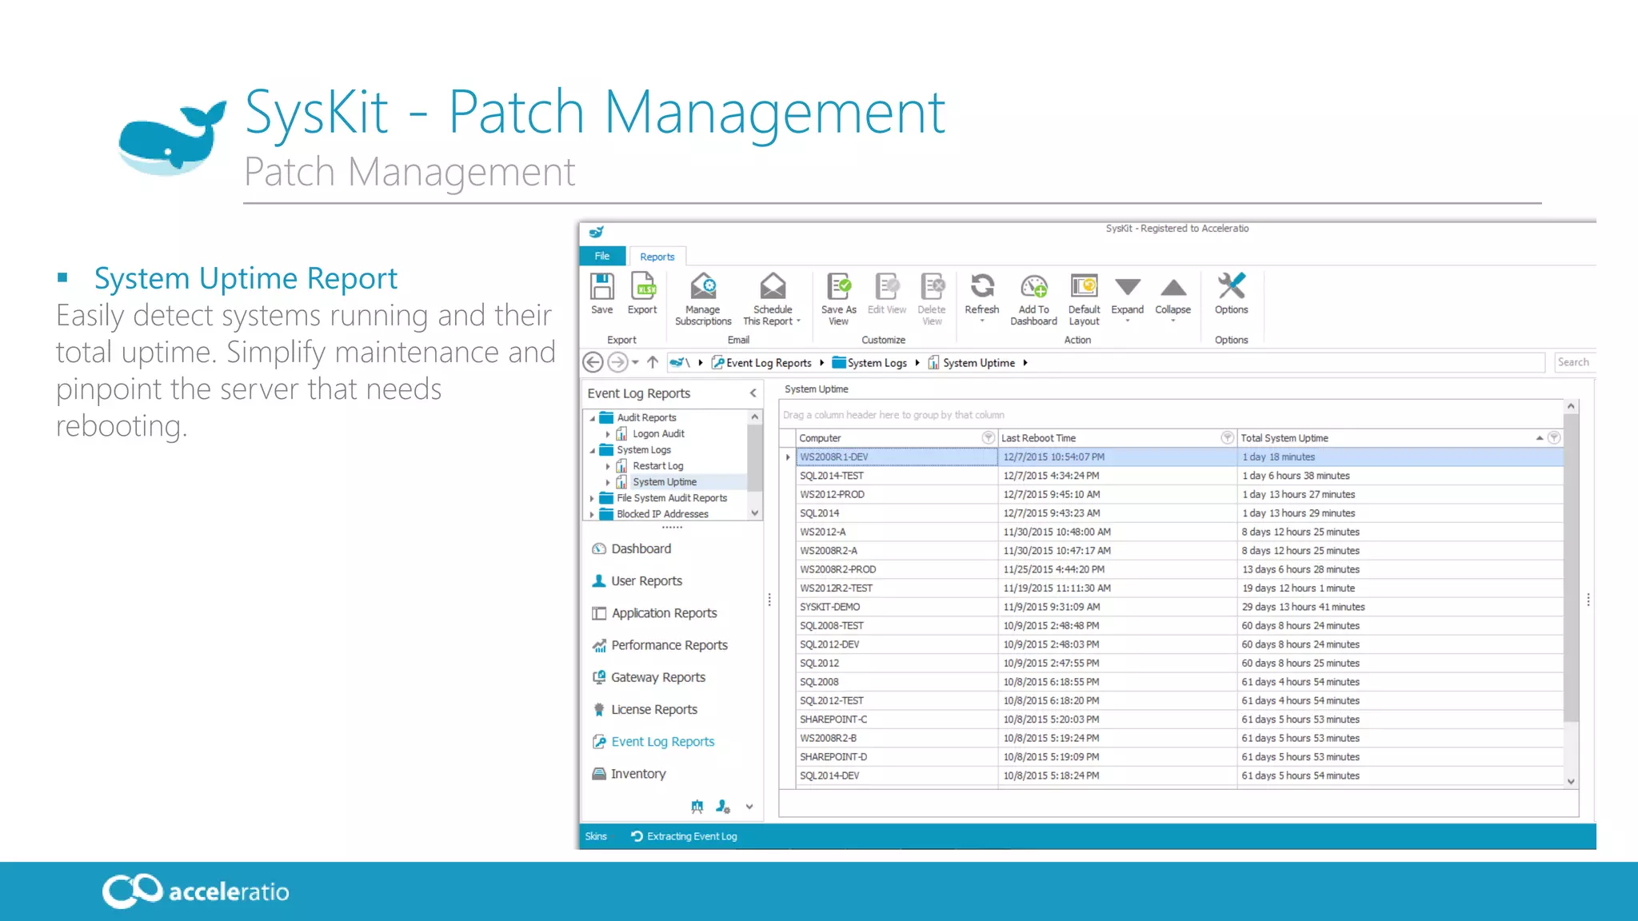Image resolution: width=1638 pixels, height=921 pixels.
Task: Click the tree panel scrollbar down arrow
Action: click(x=754, y=513)
